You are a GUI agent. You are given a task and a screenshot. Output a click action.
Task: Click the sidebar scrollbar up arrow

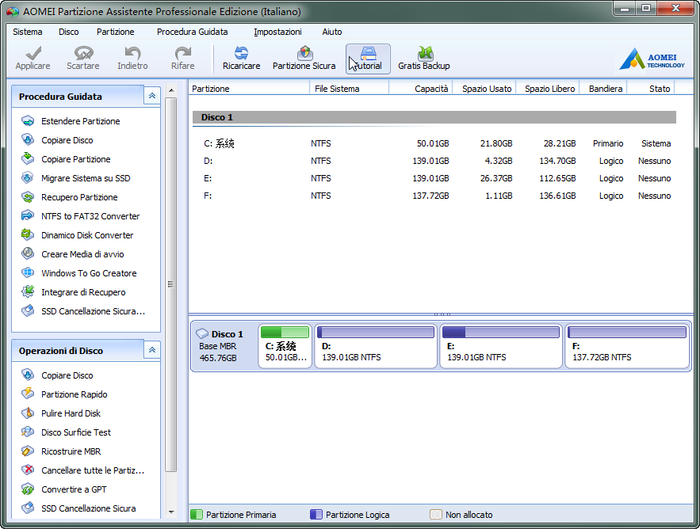pyautogui.click(x=171, y=90)
